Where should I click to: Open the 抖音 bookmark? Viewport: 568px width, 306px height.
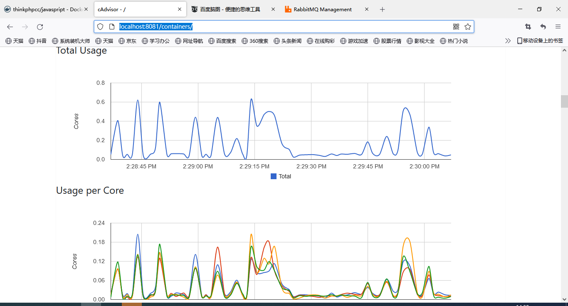pos(37,41)
